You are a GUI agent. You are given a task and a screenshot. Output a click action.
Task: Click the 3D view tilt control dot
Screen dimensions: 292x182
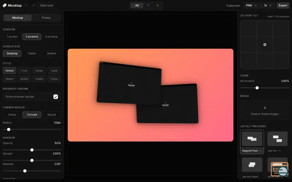(265, 44)
